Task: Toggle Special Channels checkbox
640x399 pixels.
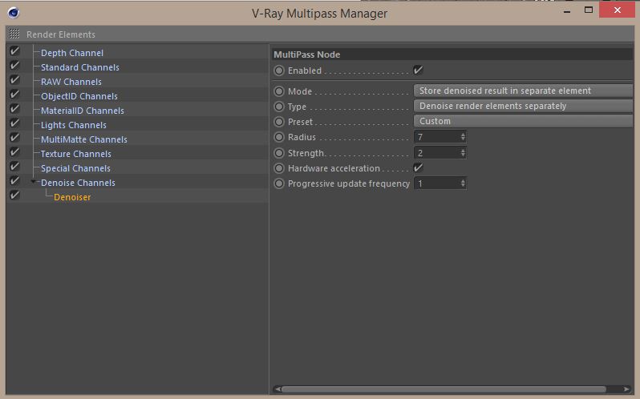Action: point(14,167)
